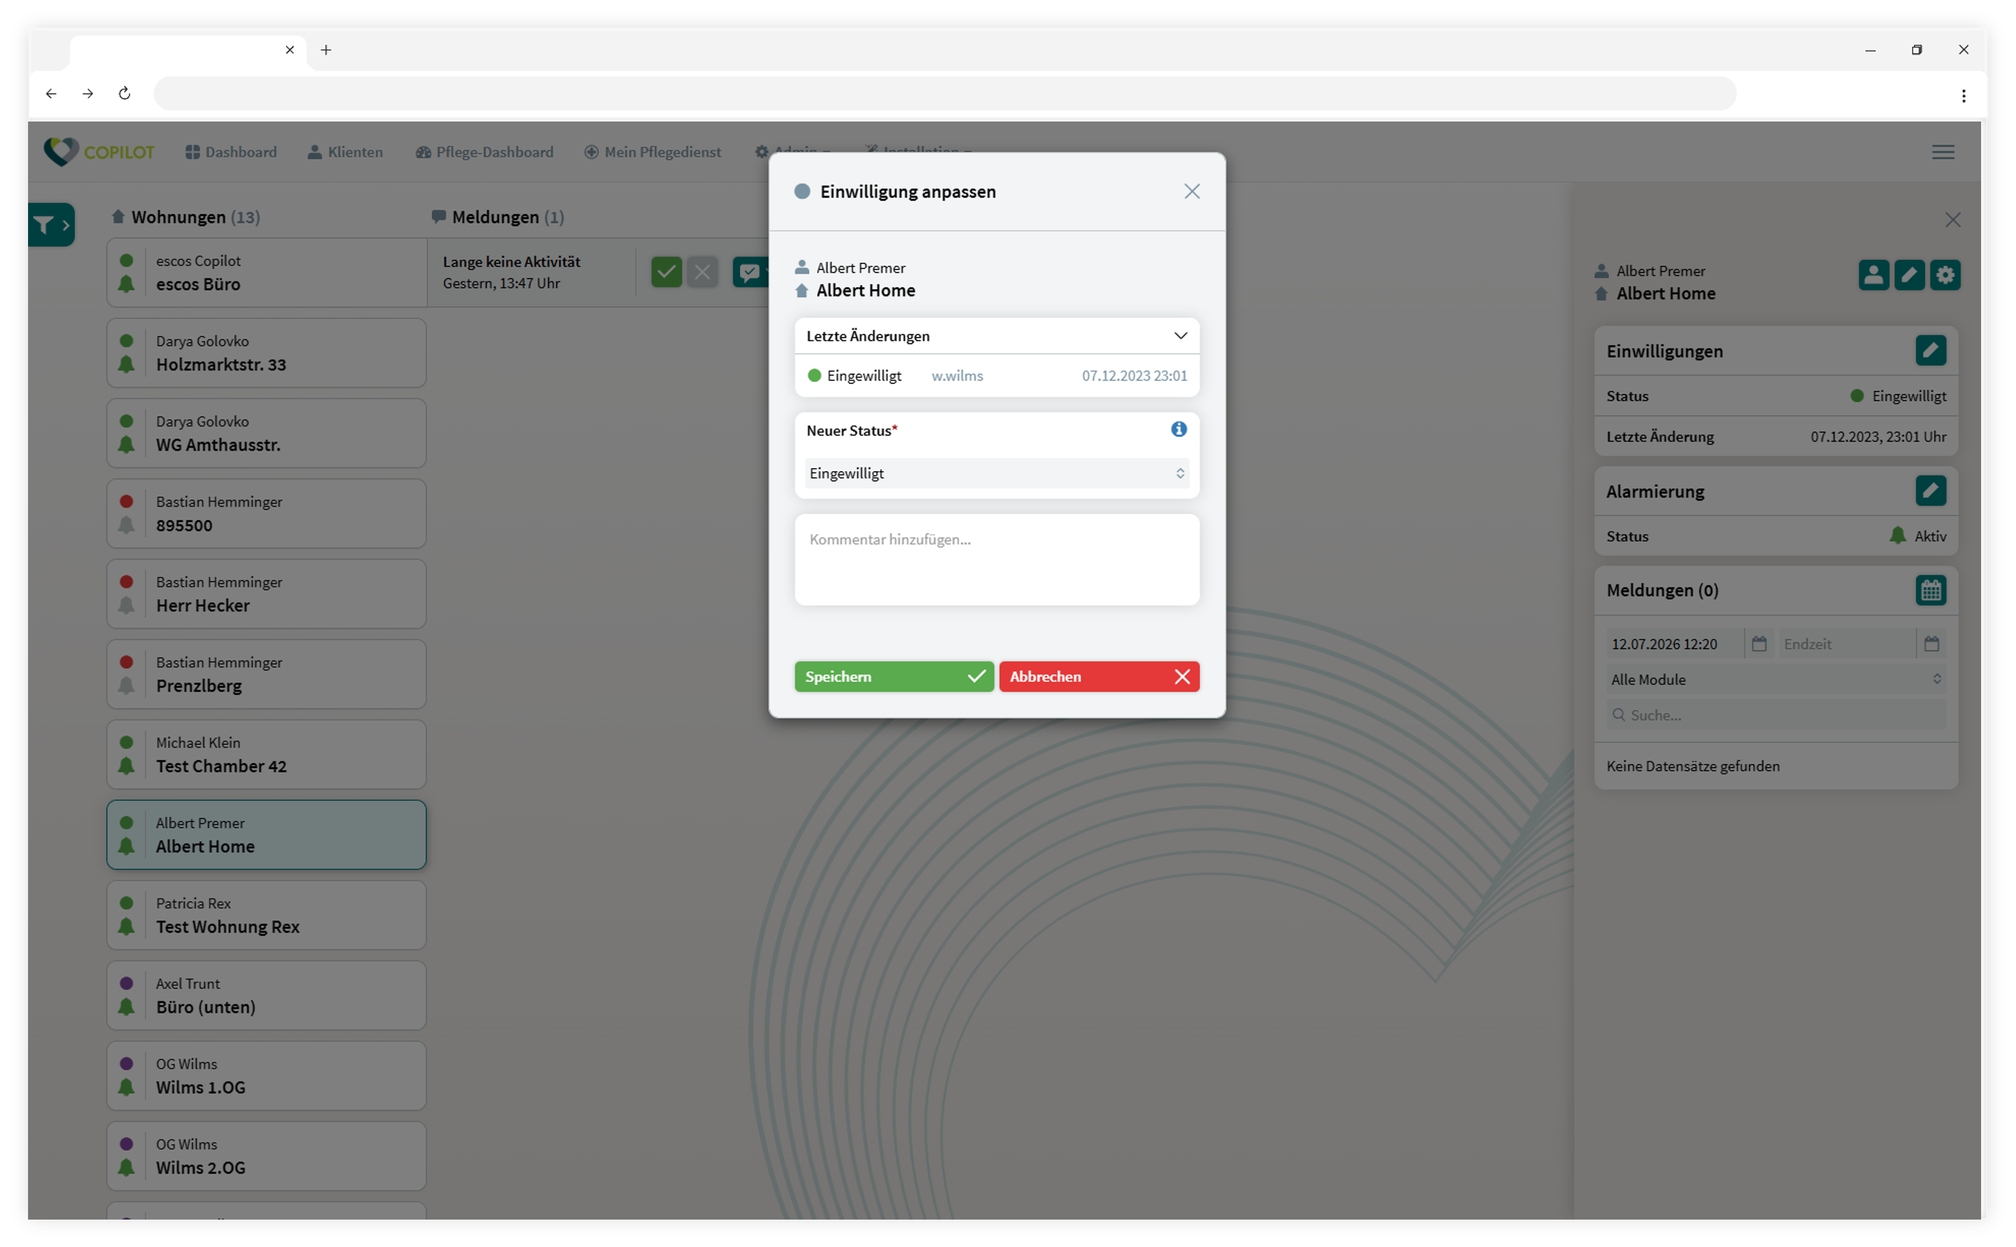
Task: Edit Albert Home using header pencil icon
Action: click(x=1909, y=275)
